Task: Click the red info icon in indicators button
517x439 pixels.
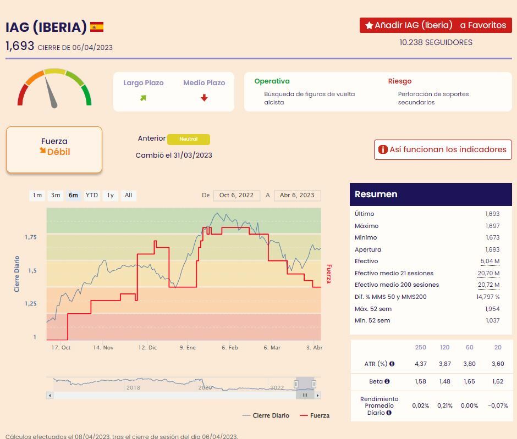Action: coord(383,149)
